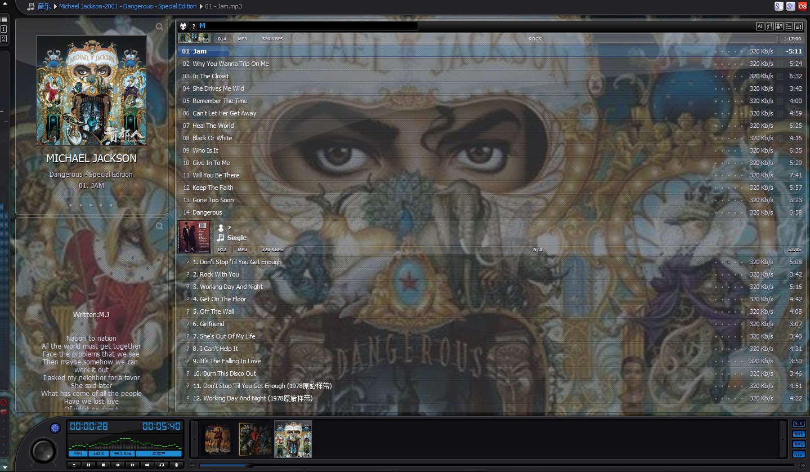Select the track Rock With You
This screenshot has height=472, width=810.
pos(490,274)
